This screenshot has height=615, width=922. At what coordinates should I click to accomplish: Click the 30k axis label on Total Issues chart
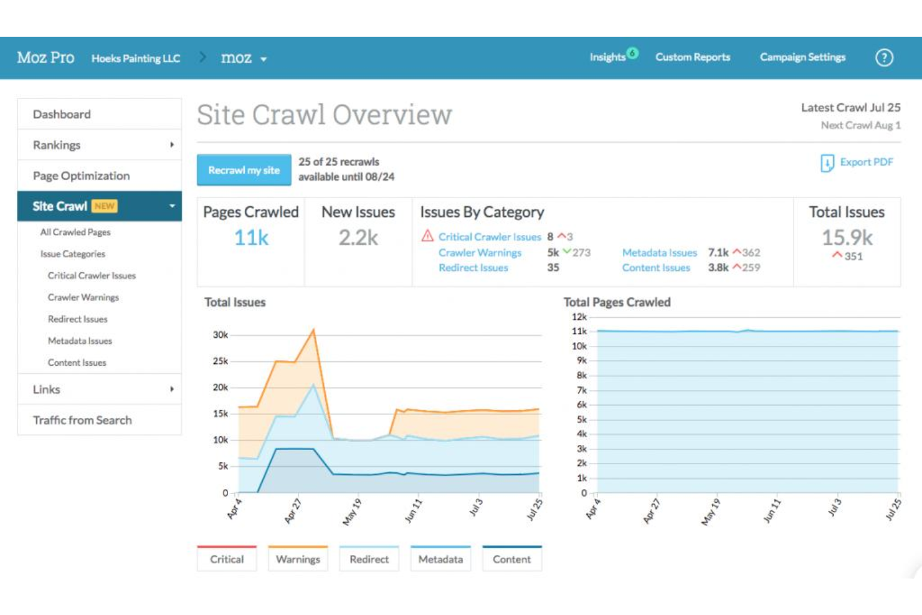221,335
